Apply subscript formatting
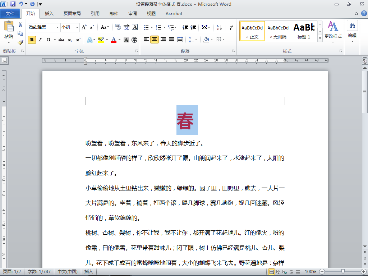The width and height of the screenshot is (368, 276). [70, 40]
